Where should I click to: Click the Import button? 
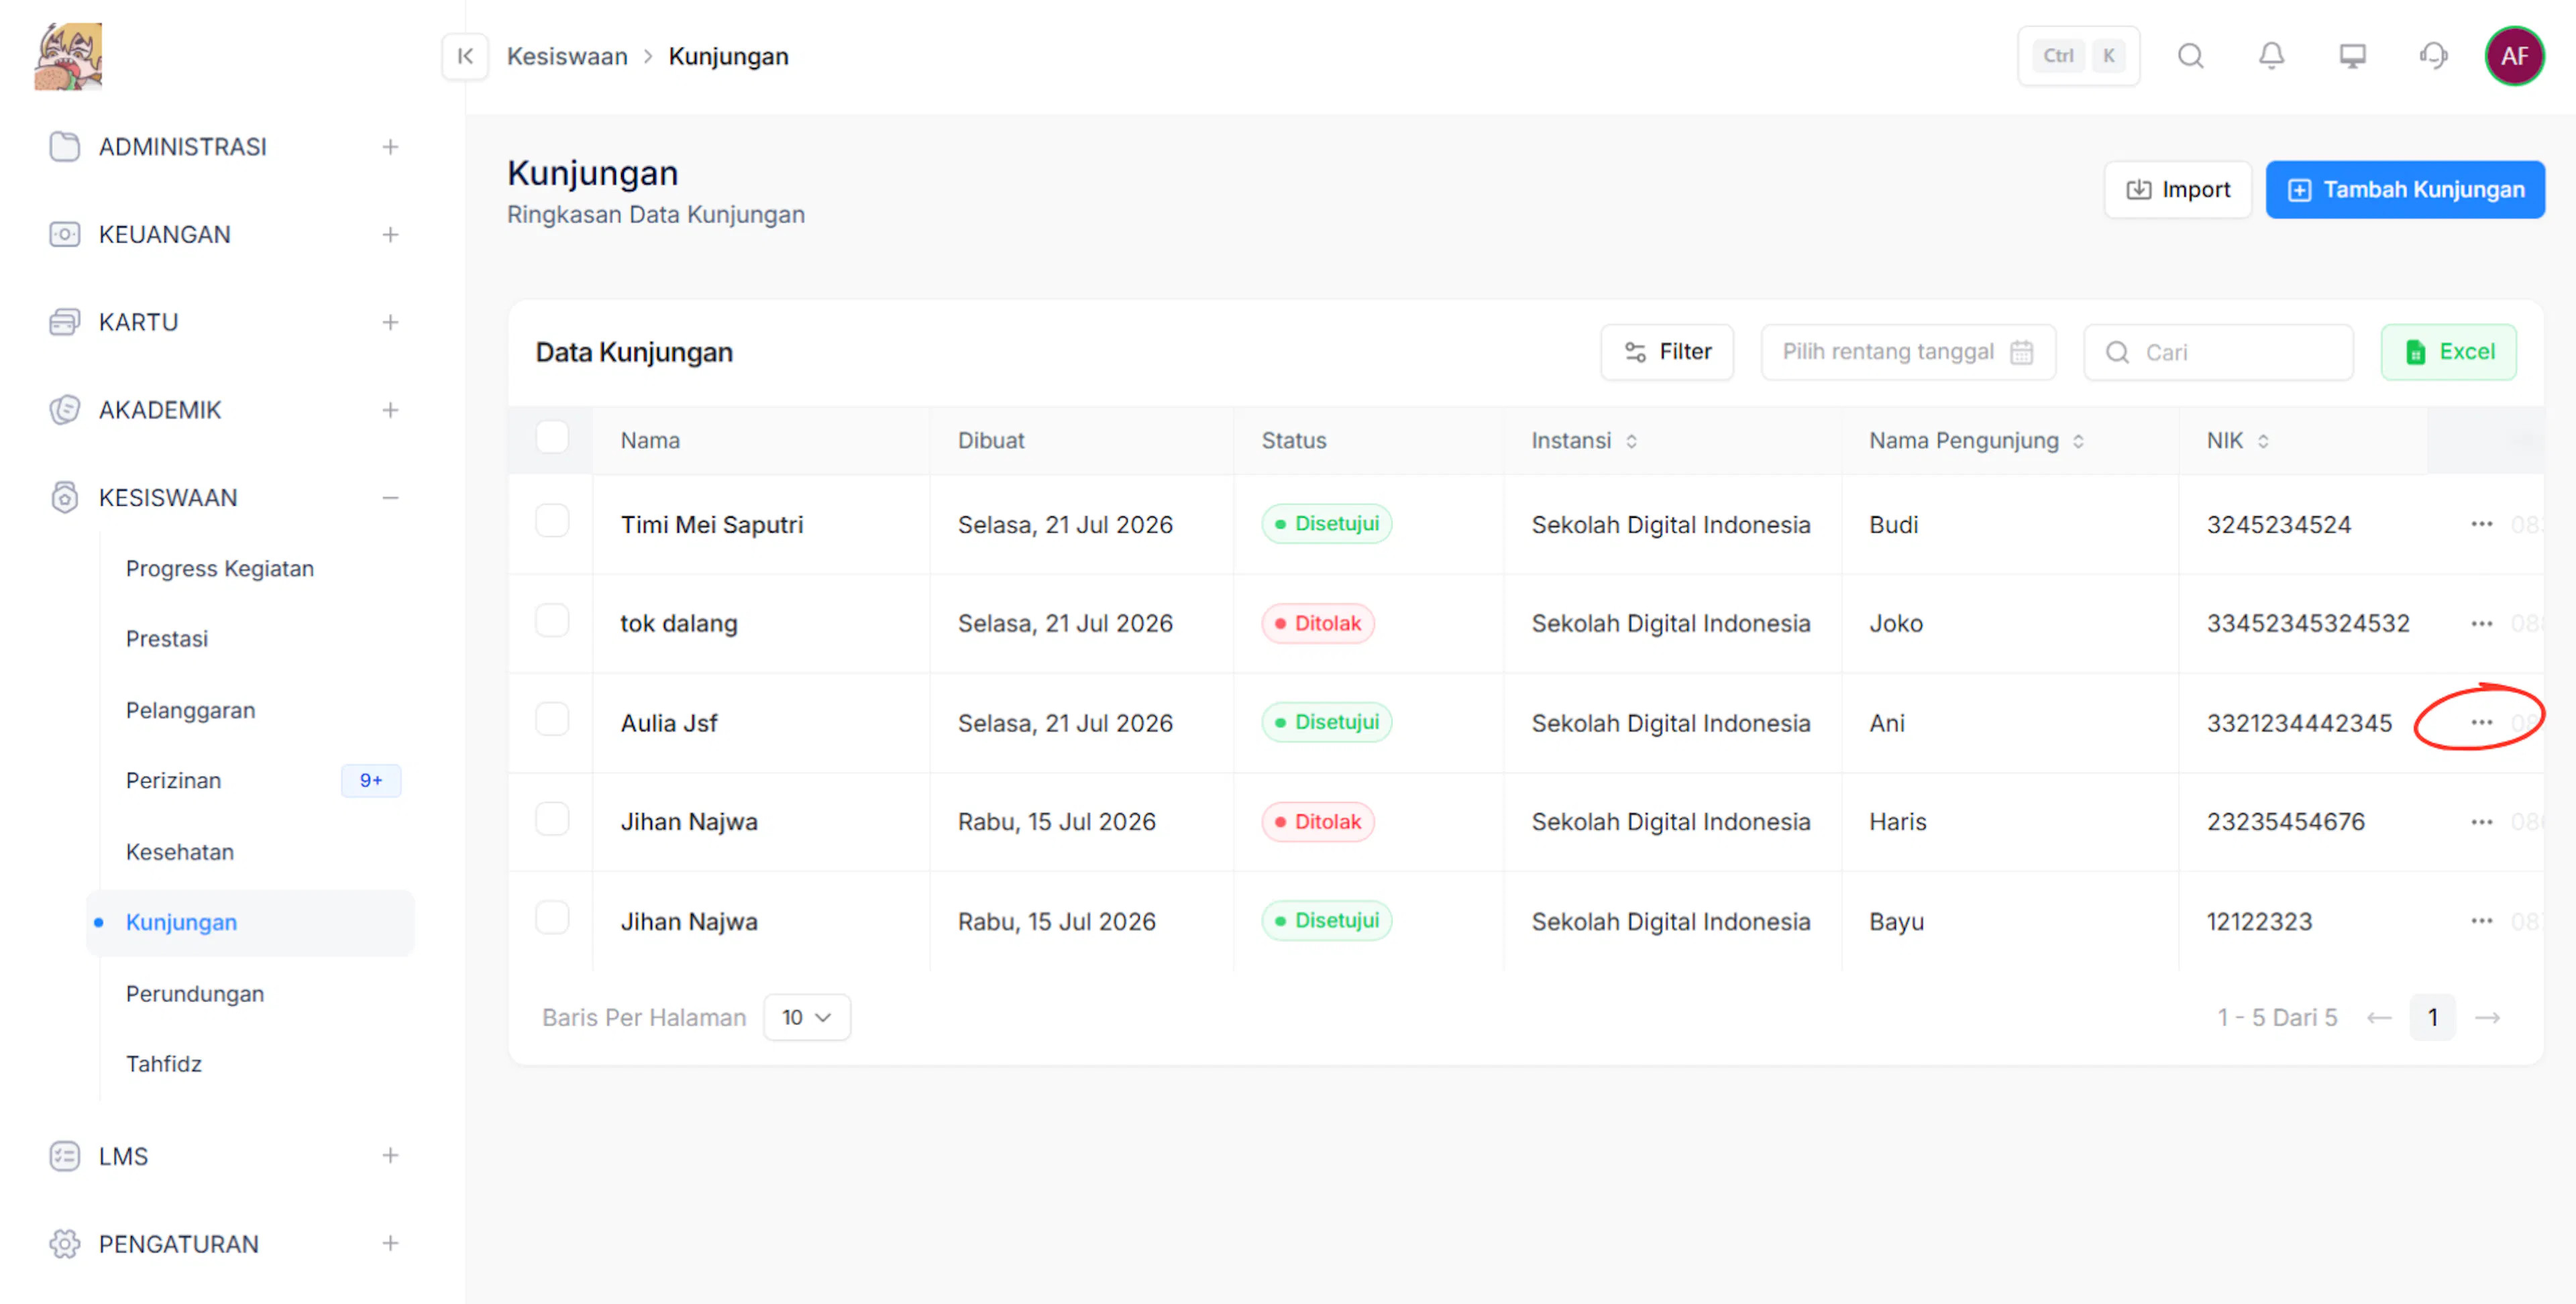click(x=2177, y=190)
